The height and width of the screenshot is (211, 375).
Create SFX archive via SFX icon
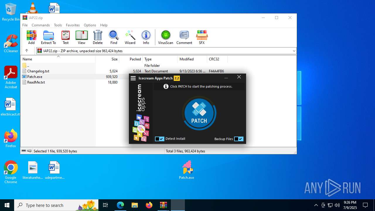(x=202, y=37)
